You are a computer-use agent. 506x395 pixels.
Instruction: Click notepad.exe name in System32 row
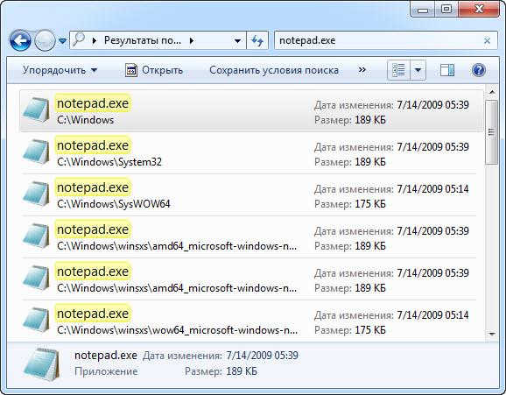93,145
